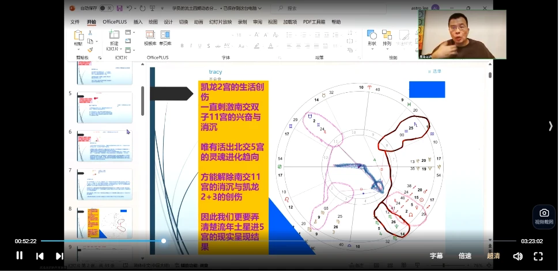Skip to the previous video

click(x=40, y=256)
